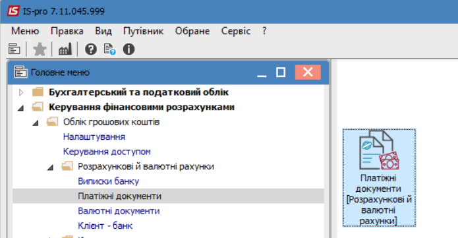Open the document help page icon

(109, 49)
